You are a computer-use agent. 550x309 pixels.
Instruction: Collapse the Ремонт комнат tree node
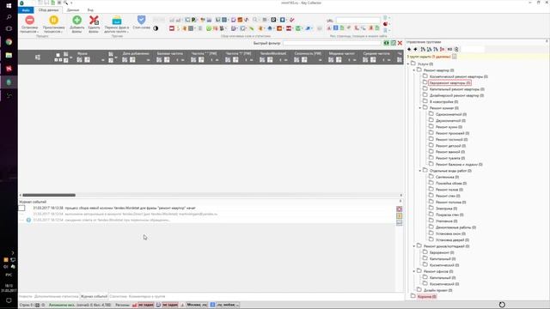tap(420, 108)
